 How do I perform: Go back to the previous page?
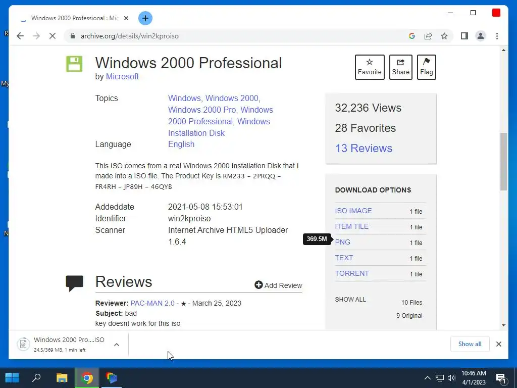20,36
